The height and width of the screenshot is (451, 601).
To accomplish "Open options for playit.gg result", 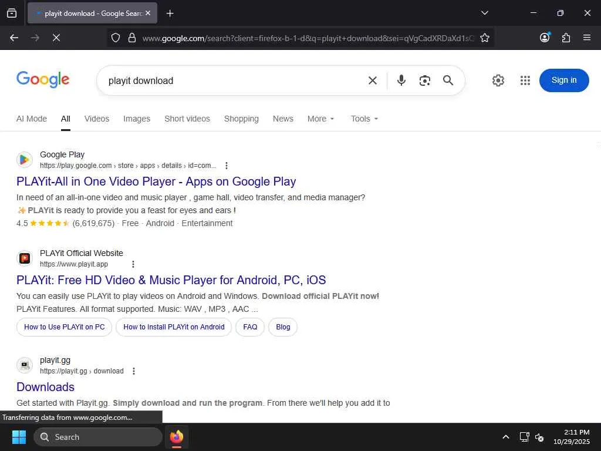I will 134,371.
